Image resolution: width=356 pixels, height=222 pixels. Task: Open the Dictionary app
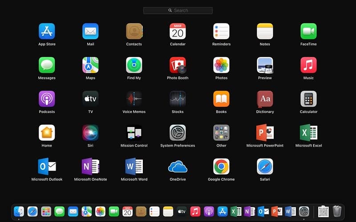[x=265, y=99]
